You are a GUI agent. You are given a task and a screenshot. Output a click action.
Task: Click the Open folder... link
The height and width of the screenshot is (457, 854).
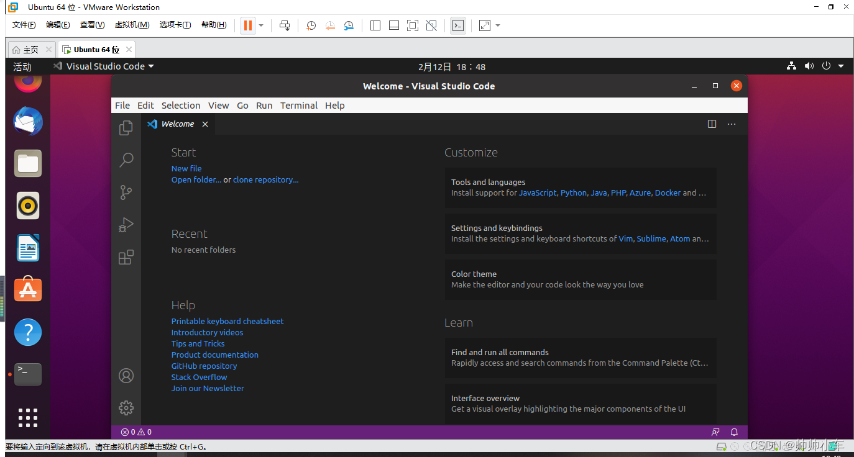click(196, 179)
